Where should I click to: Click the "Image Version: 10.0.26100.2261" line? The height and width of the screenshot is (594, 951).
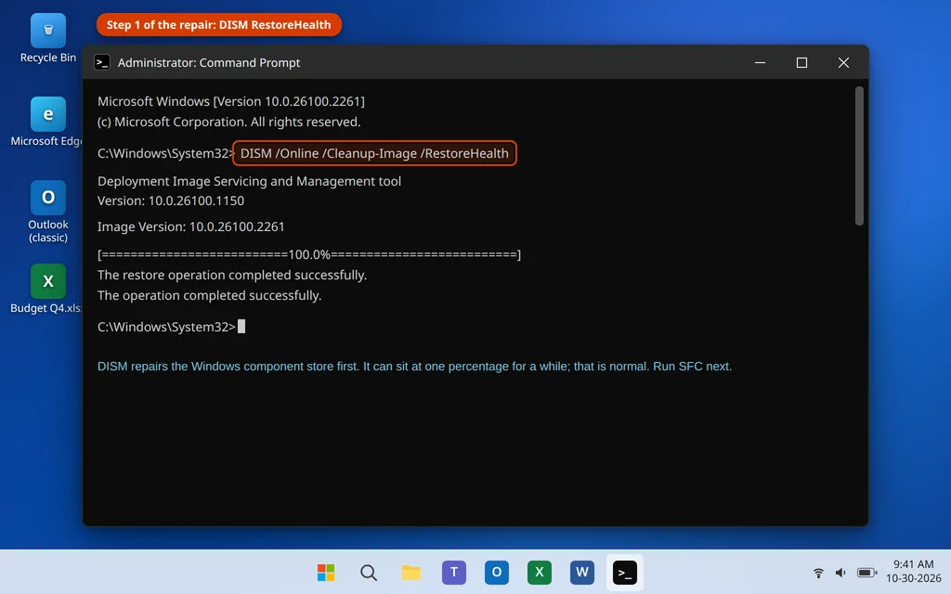pyautogui.click(x=191, y=226)
